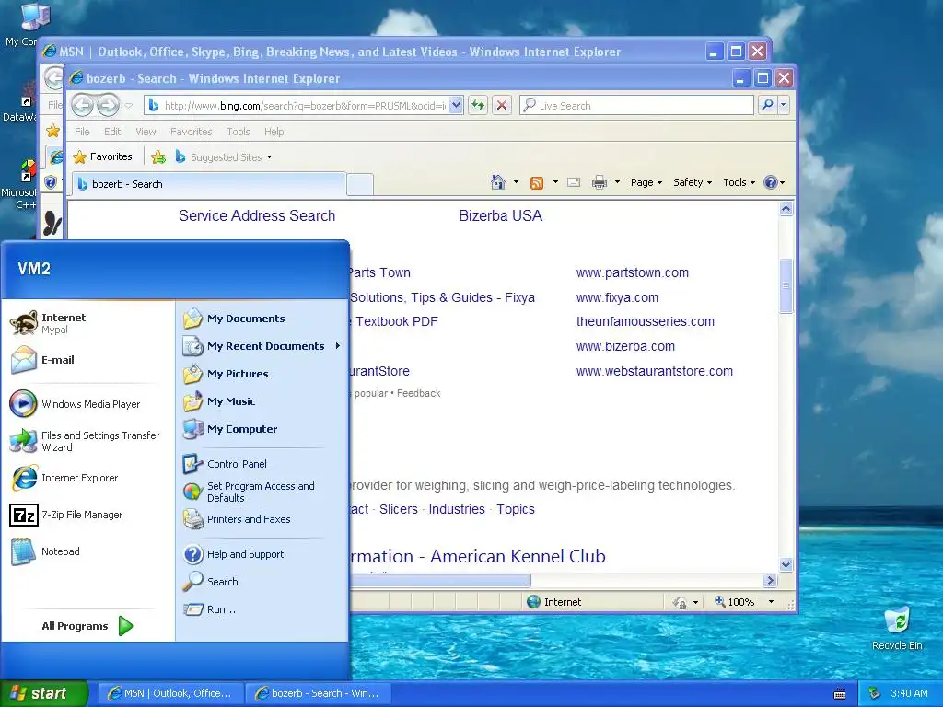943x707 pixels.
Task: Select the bozerb - Search tab
Action: 209,184
